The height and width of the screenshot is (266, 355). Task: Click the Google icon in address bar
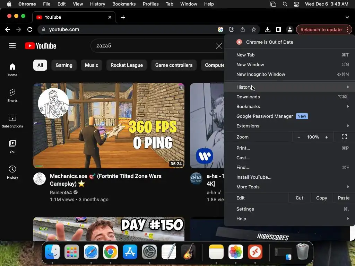(x=220, y=29)
